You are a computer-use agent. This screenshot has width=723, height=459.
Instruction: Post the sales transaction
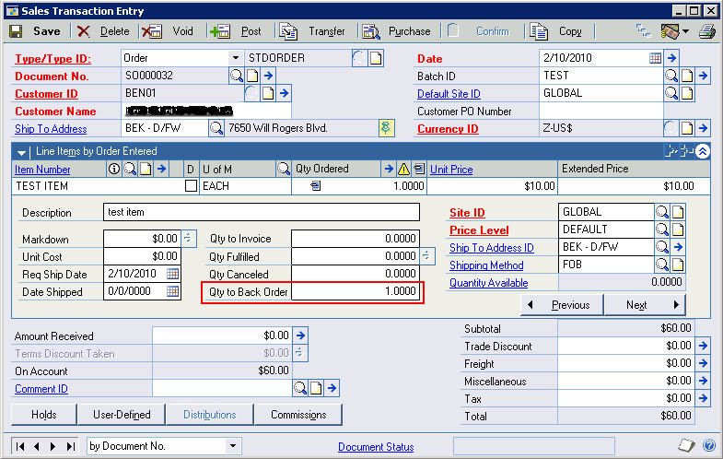(x=236, y=31)
